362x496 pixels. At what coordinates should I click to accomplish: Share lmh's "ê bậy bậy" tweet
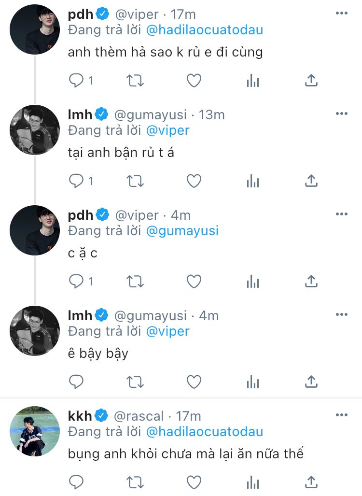tap(311, 382)
